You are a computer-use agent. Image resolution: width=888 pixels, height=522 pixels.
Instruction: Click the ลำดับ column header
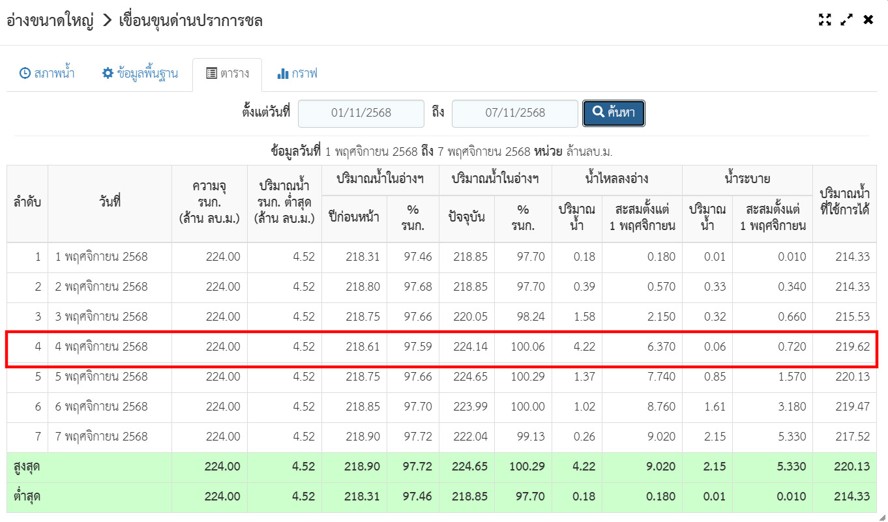coord(27,202)
